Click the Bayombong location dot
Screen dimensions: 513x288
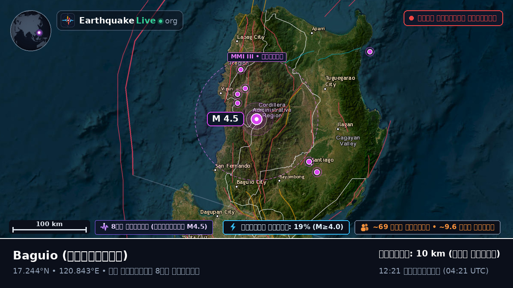click(279, 180)
